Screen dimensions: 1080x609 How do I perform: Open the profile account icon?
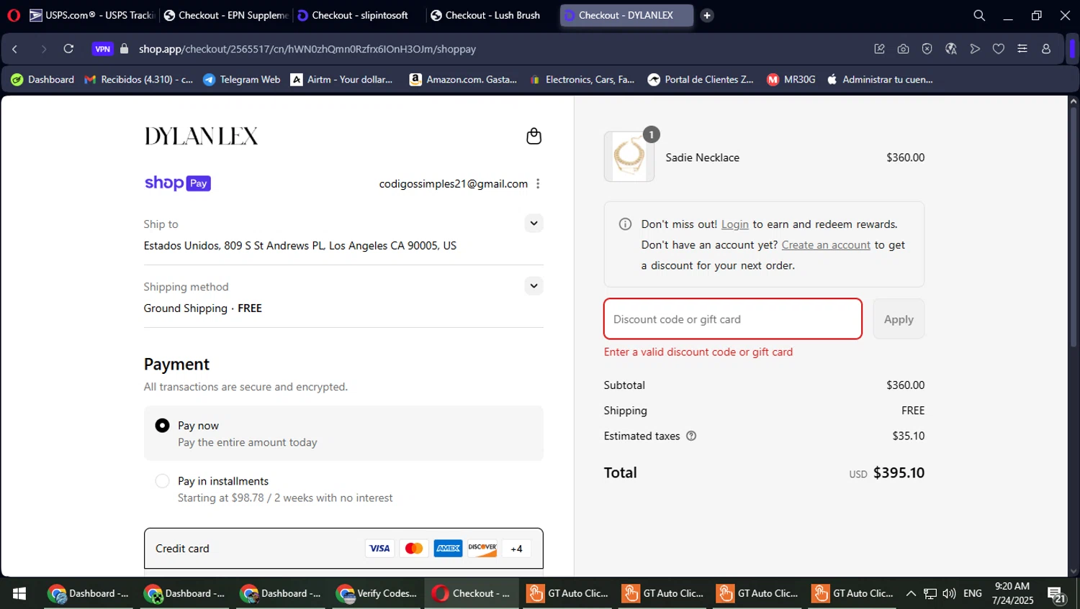point(1045,49)
